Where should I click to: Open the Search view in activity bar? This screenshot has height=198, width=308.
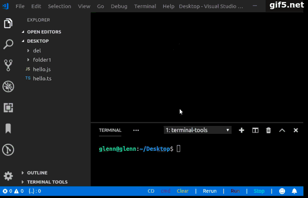point(8,44)
